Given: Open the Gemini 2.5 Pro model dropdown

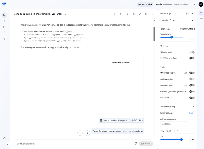Looking at the screenshot, I should click(x=177, y=20).
